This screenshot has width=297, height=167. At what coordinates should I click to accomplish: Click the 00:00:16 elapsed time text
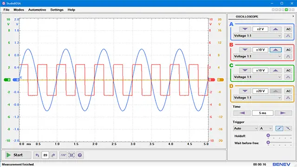pos(259,164)
